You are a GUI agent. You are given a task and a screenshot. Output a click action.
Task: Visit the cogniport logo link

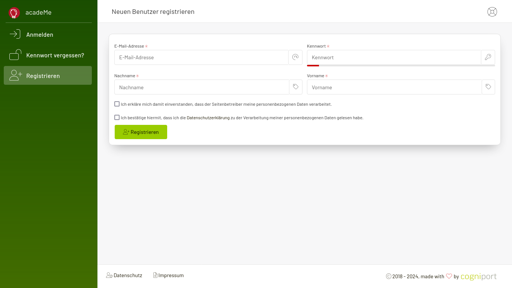click(x=479, y=277)
